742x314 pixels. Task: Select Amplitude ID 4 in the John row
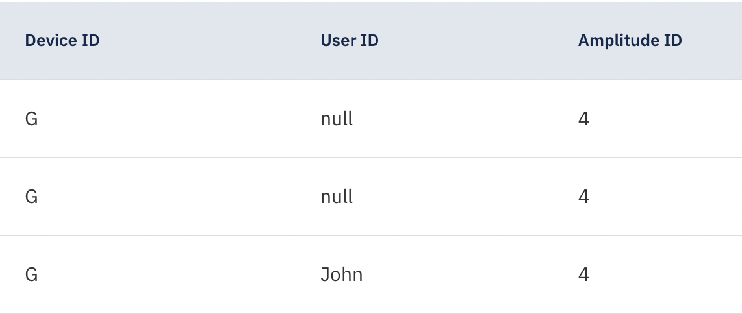(x=583, y=274)
